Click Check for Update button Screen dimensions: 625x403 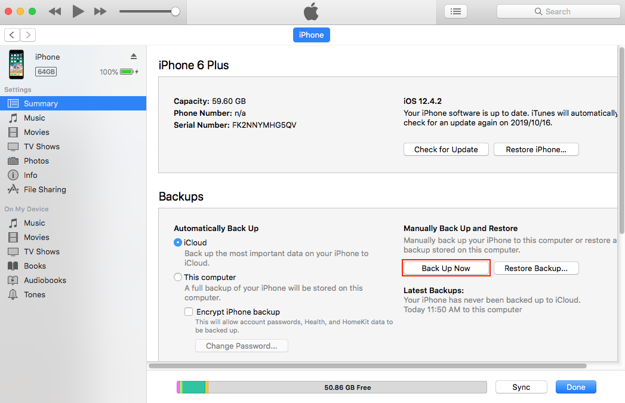tap(446, 149)
